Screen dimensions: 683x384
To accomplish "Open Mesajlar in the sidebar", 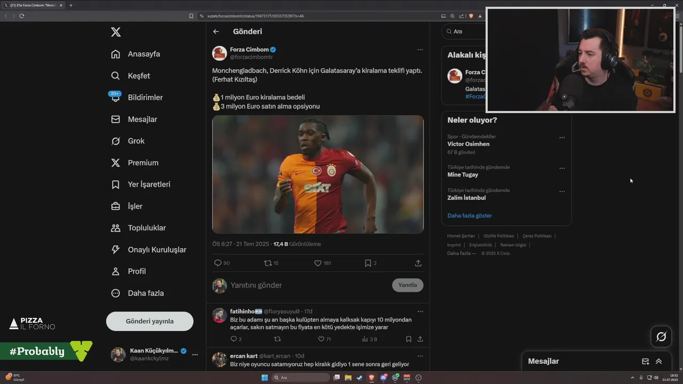I will [x=134, y=119].
